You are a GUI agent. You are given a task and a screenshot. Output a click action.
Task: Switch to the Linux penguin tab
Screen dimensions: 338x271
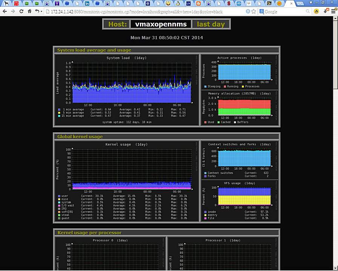[178, 3]
